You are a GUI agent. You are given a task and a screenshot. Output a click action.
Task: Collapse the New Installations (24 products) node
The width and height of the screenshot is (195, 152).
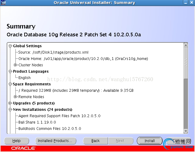[10, 110]
